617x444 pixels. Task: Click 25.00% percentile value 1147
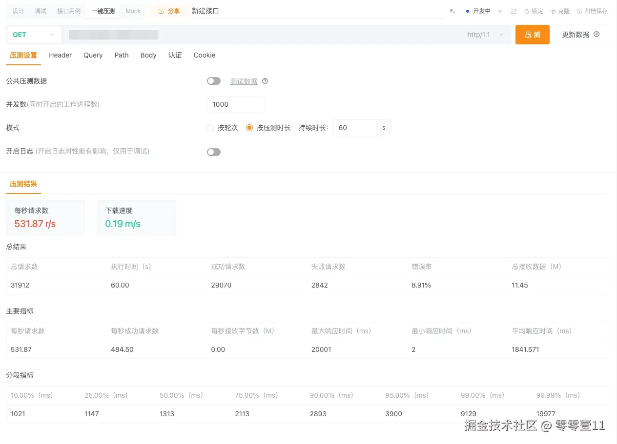click(92, 414)
